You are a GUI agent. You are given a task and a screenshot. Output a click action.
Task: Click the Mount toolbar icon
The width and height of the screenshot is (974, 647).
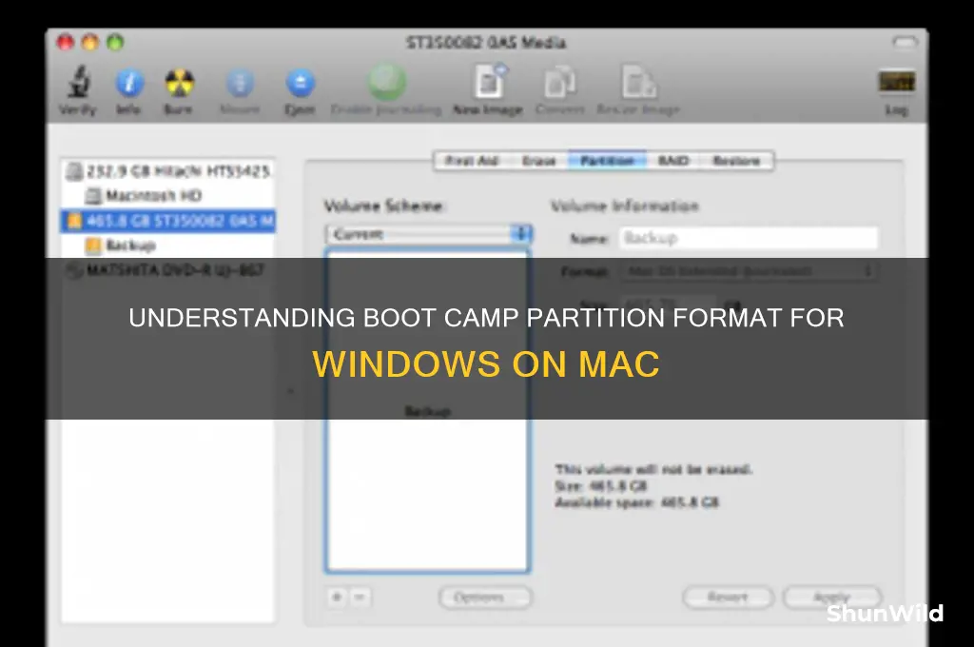coord(239,83)
